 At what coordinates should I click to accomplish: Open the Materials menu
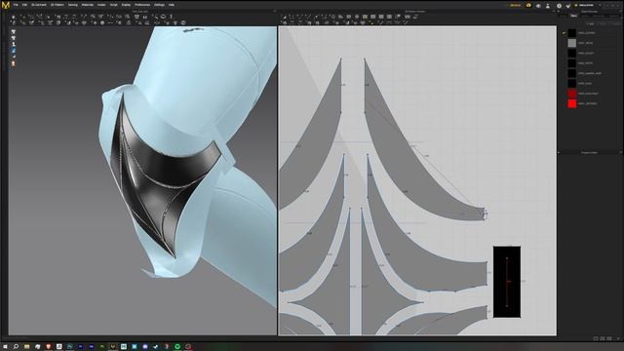click(x=88, y=5)
